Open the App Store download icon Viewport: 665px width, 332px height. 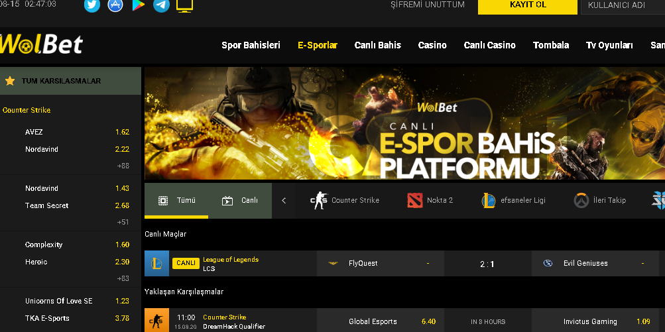point(115,5)
